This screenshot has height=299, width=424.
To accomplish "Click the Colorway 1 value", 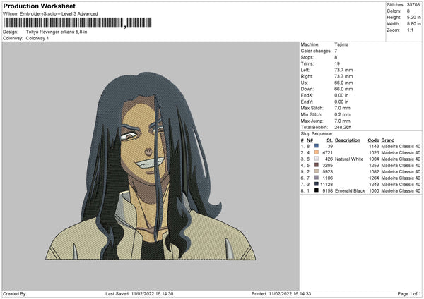I will (37, 38).
